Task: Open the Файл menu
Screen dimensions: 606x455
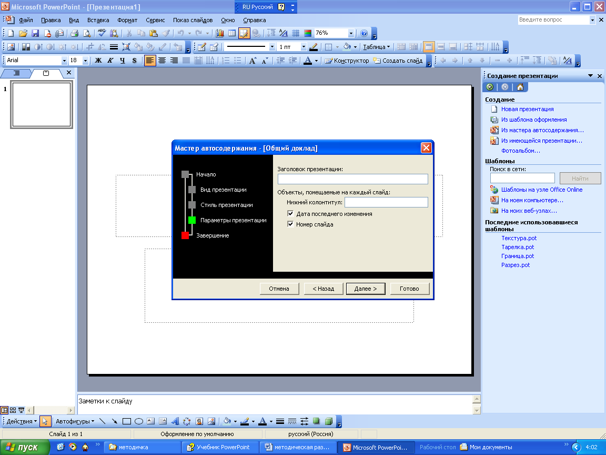Action: click(26, 20)
